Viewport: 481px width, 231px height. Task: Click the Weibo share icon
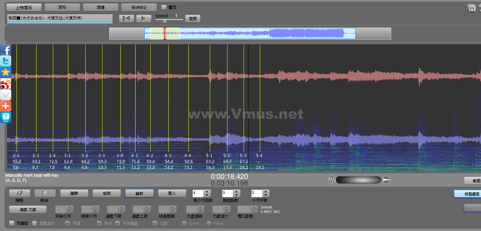point(6,83)
